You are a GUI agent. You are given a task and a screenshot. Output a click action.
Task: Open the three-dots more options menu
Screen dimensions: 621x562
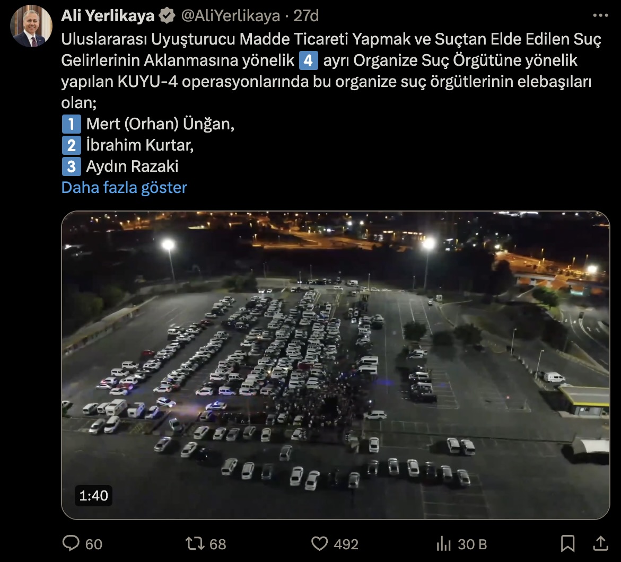click(x=600, y=15)
